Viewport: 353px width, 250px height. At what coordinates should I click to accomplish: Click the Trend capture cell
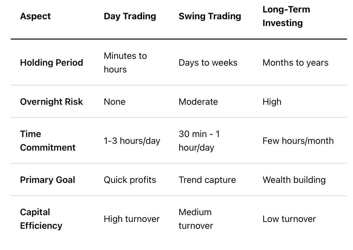pos(207,180)
